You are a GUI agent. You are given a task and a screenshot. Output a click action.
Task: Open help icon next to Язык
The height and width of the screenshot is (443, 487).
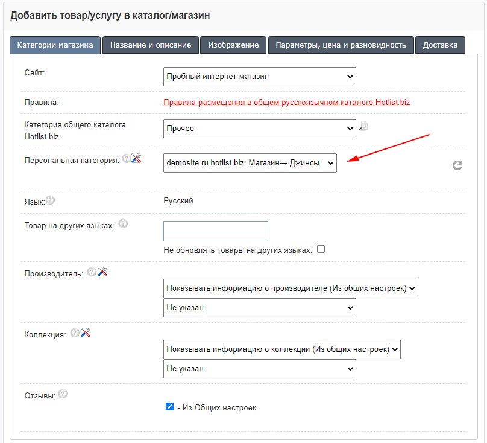click(50, 200)
